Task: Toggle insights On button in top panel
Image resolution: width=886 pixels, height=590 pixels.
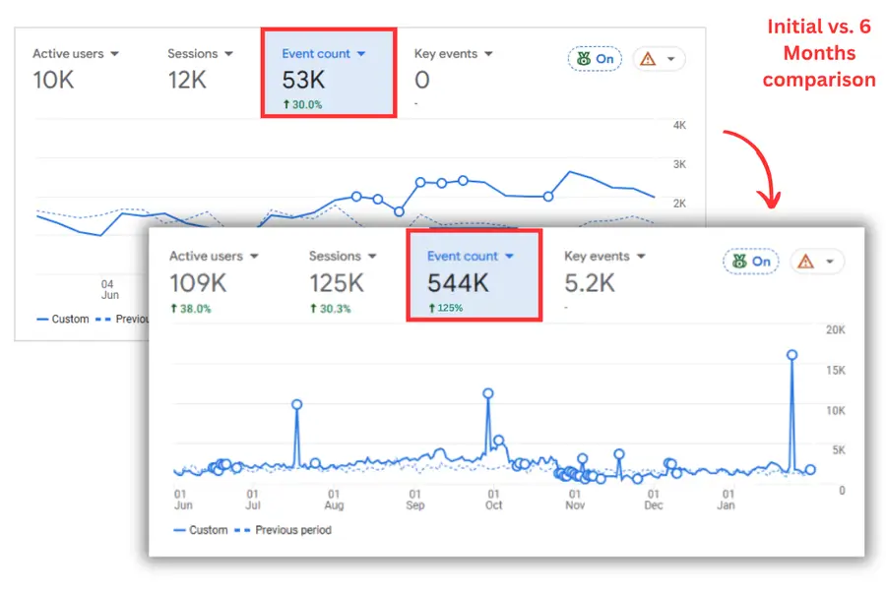Action: tap(595, 59)
